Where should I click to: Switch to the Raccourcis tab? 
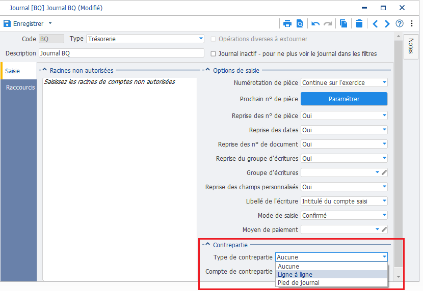[x=20, y=87]
